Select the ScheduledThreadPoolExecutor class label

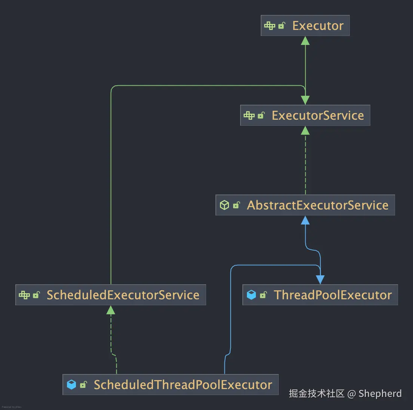[183, 385]
